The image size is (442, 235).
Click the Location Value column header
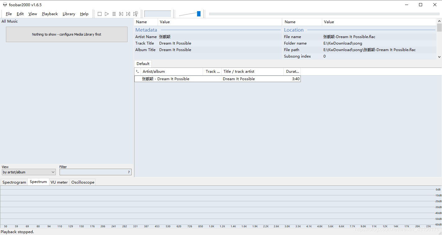[379, 22]
